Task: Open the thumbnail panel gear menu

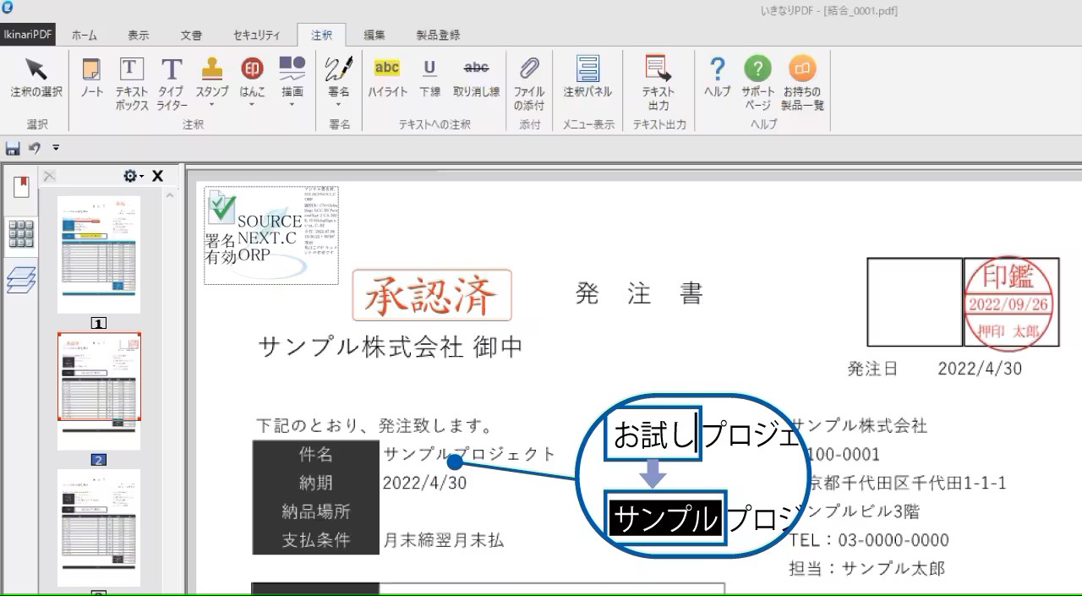Action: [130, 175]
